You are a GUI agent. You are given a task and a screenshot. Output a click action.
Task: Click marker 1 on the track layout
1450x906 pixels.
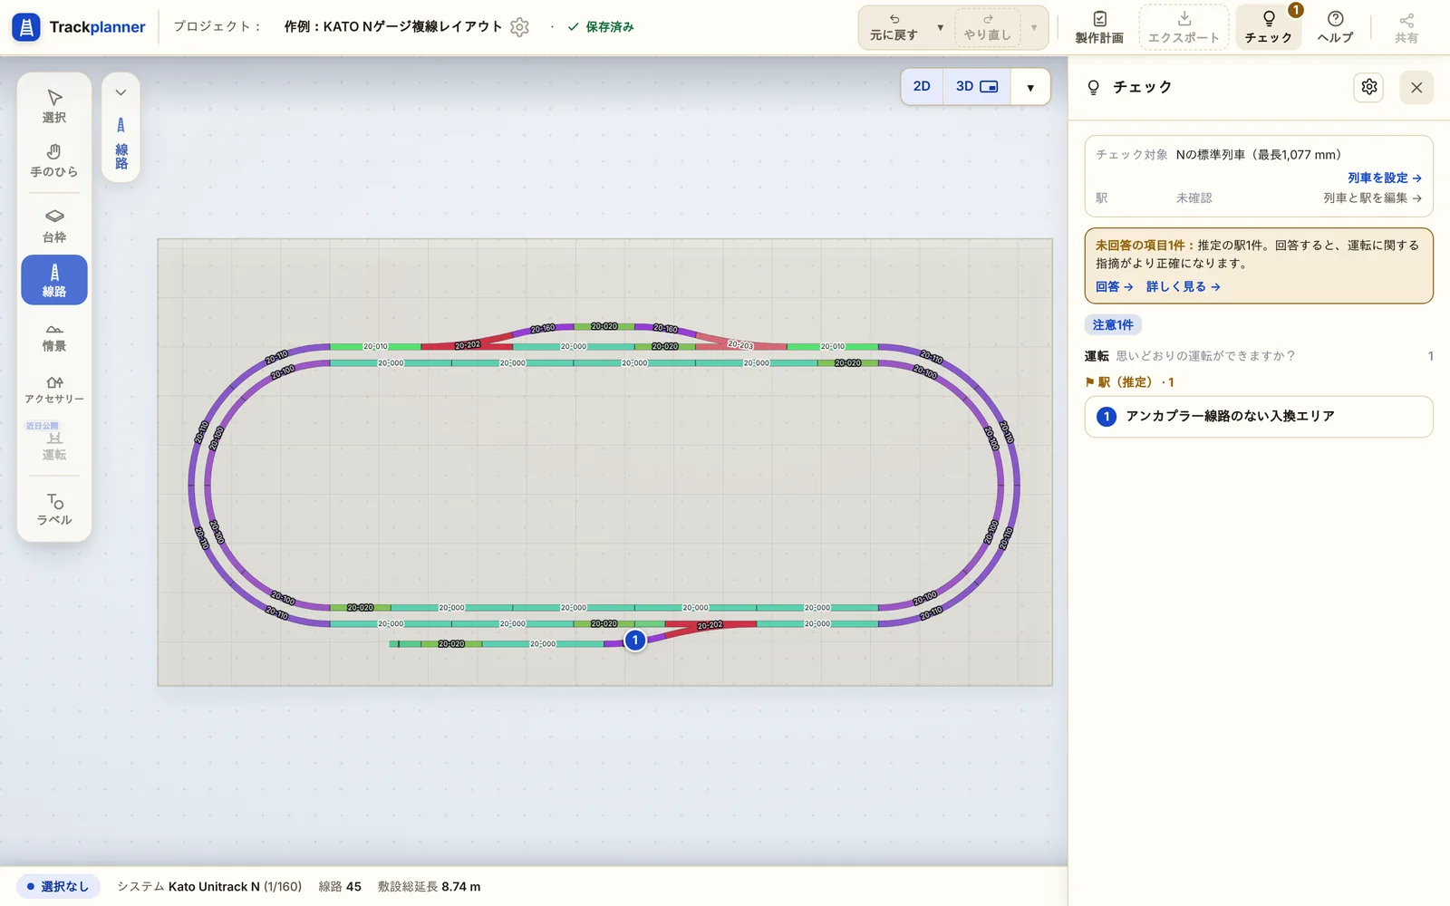coord(635,641)
